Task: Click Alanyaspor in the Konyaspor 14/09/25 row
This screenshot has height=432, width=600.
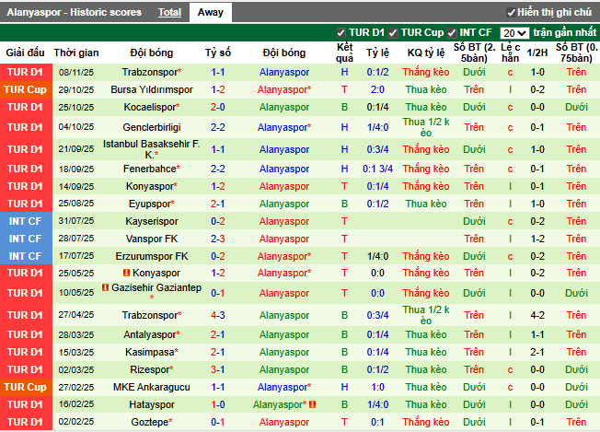Action: [x=284, y=186]
